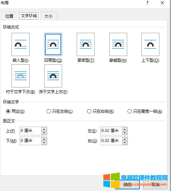Enable the 只在左侧 radio option

coord(48,111)
